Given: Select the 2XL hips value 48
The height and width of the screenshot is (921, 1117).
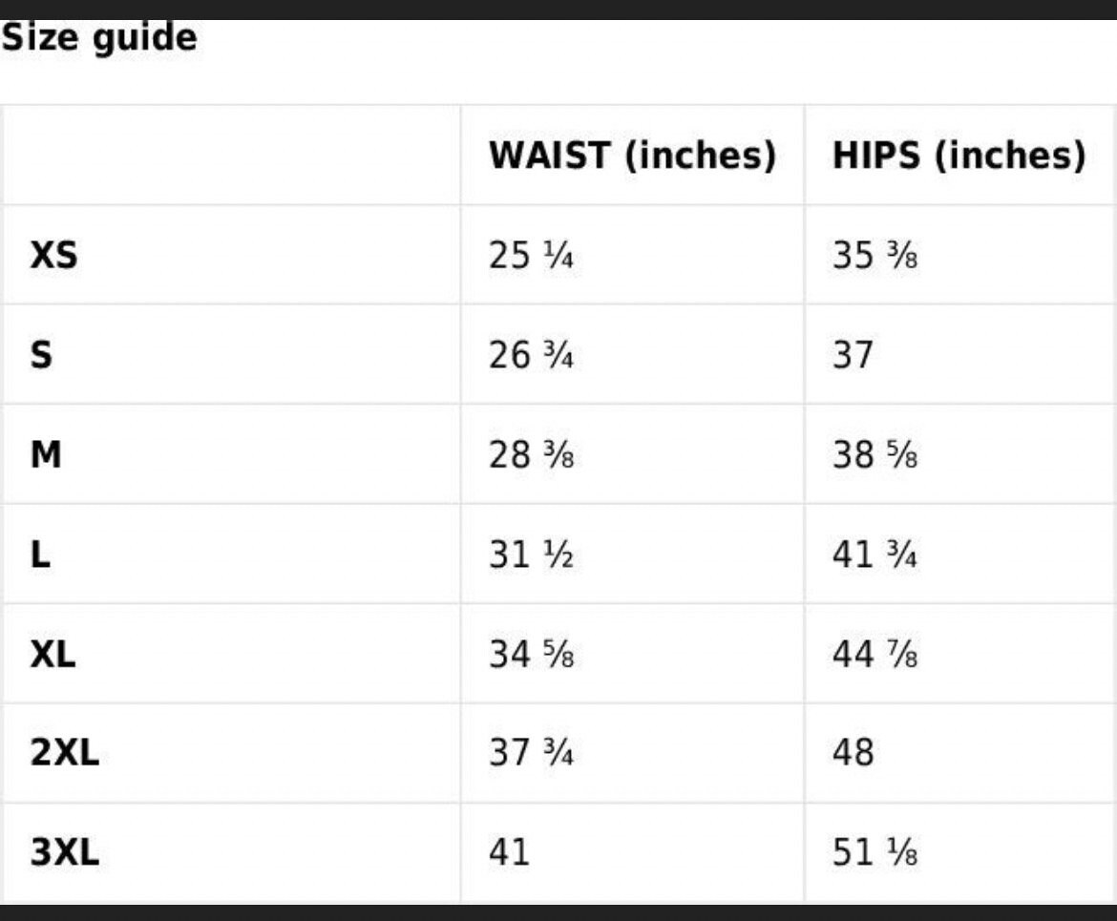Looking at the screenshot, I should (x=853, y=752).
